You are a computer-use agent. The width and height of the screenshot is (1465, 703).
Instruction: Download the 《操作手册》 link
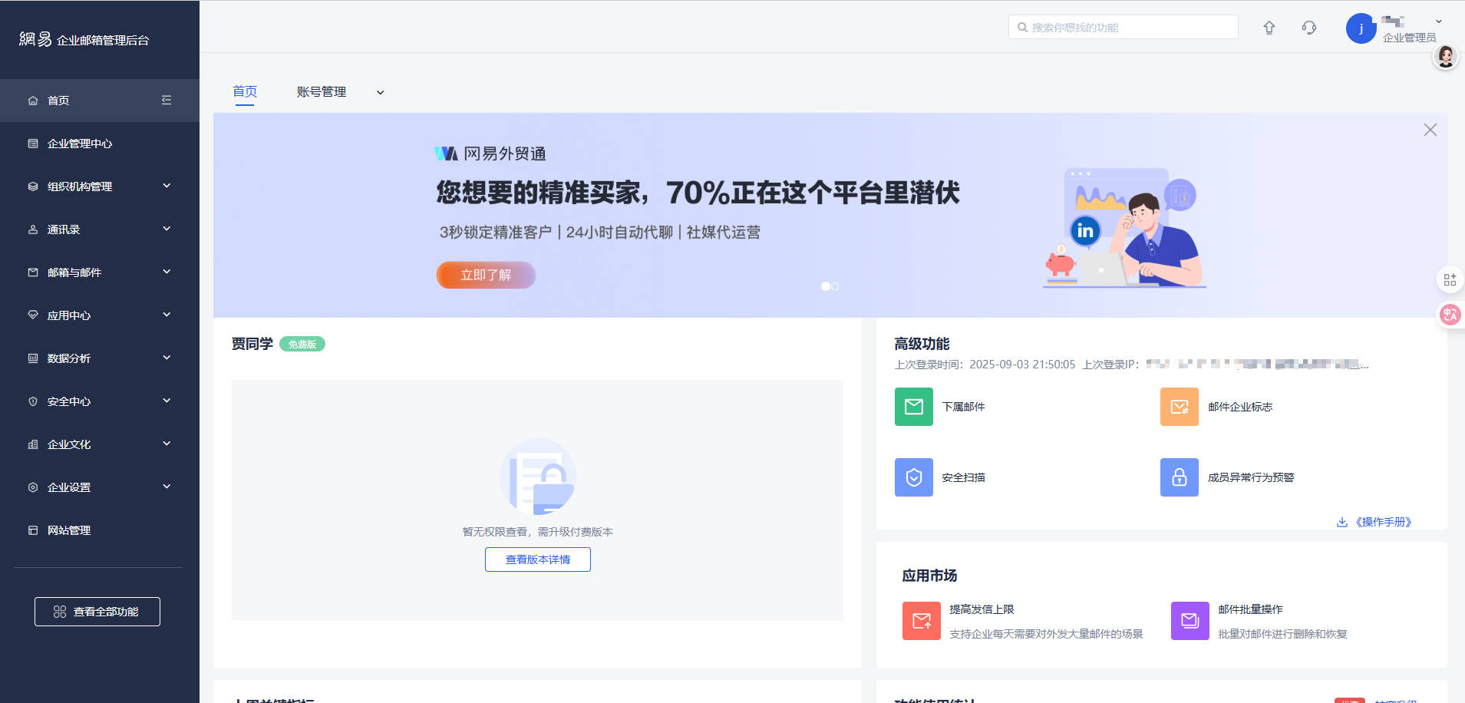[x=1374, y=522]
